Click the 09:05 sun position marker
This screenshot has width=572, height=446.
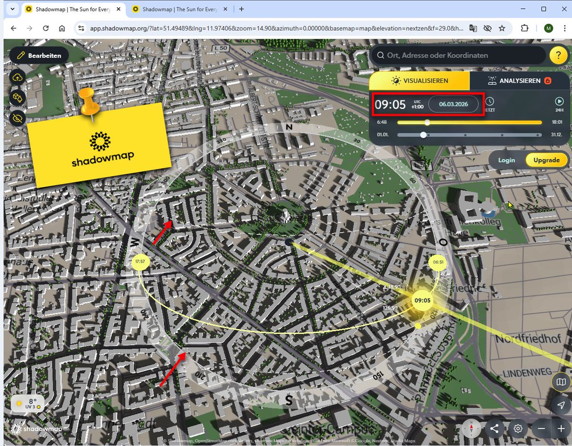[x=422, y=300]
